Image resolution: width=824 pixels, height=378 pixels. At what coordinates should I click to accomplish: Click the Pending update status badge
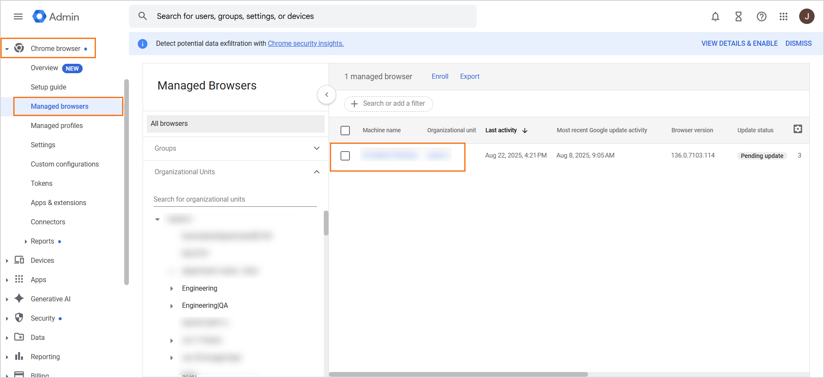(762, 156)
